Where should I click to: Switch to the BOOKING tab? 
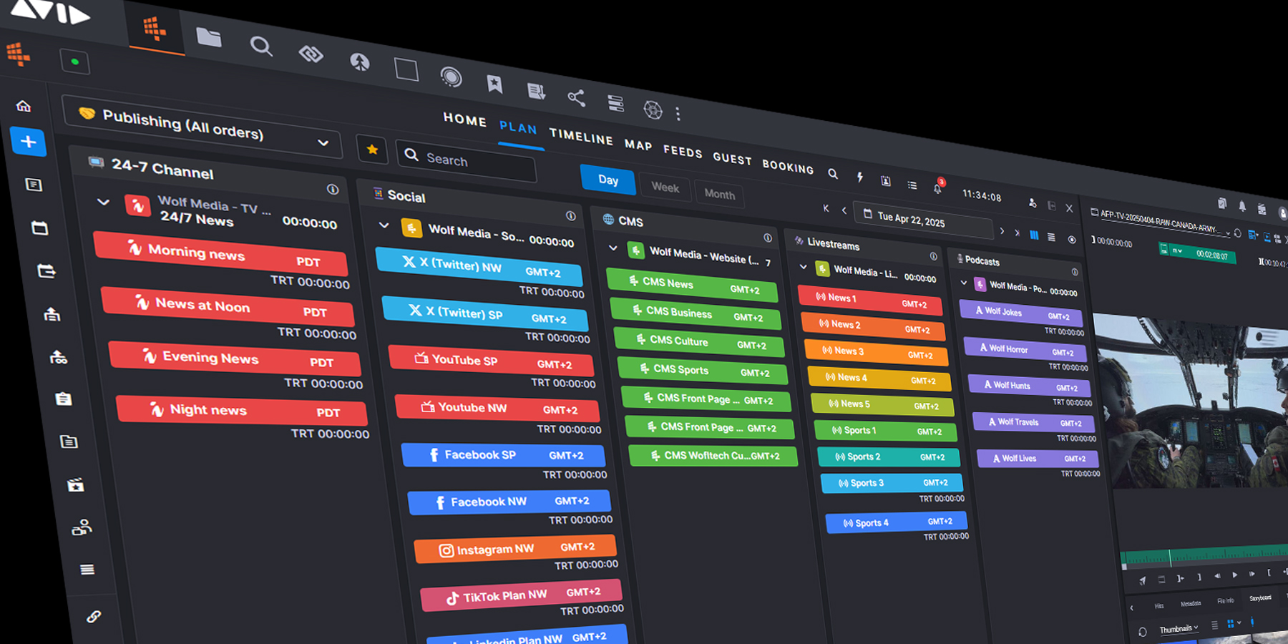pyautogui.click(x=788, y=166)
